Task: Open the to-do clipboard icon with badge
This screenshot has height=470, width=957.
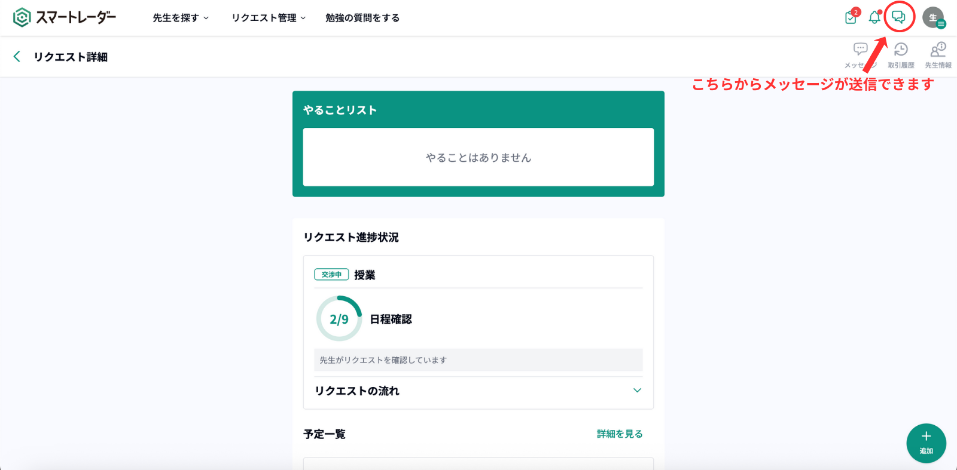Action: pos(851,17)
